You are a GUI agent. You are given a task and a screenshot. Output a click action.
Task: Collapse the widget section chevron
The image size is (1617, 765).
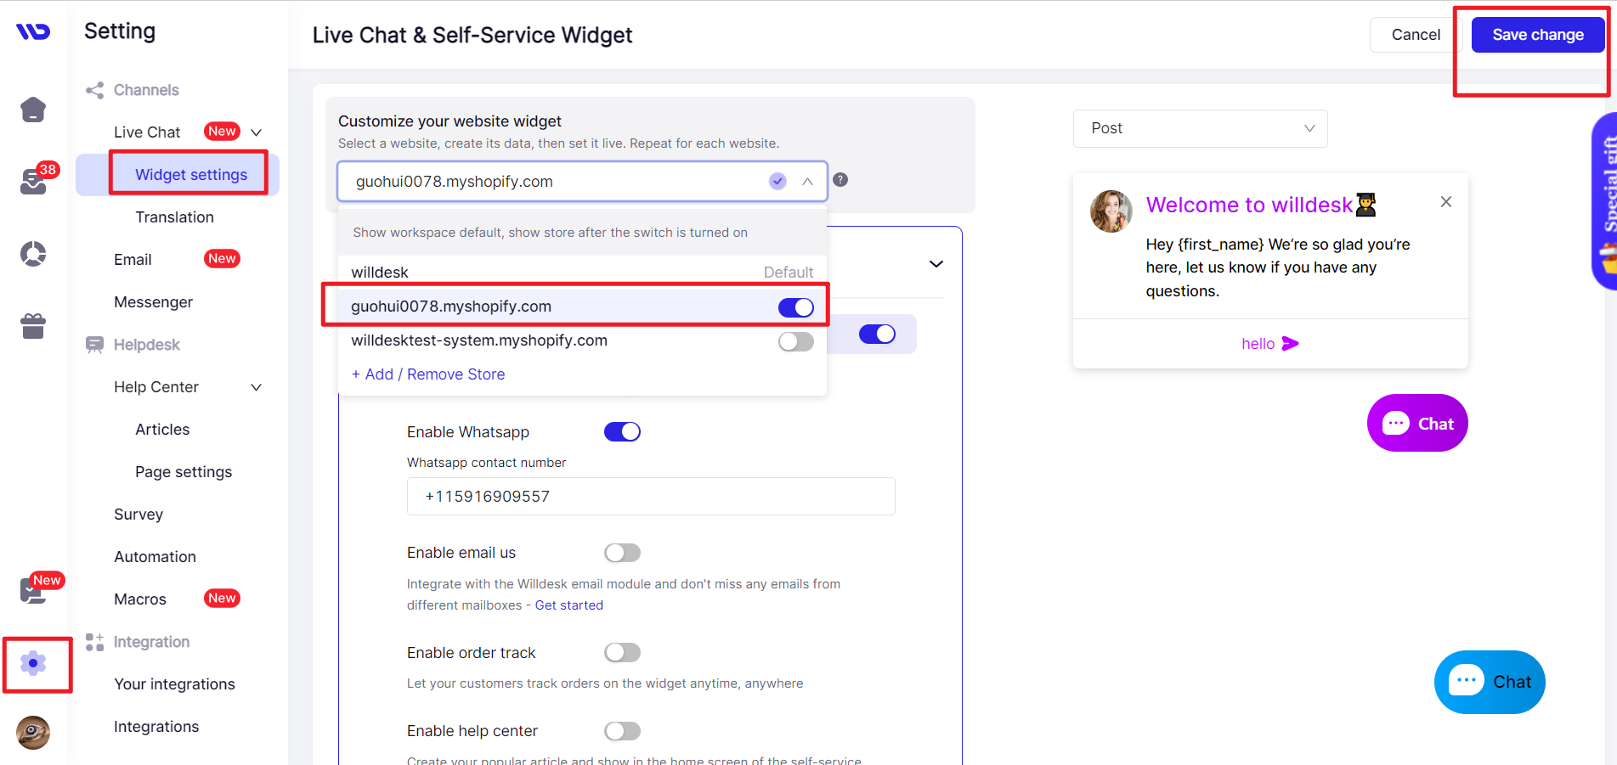(x=936, y=264)
